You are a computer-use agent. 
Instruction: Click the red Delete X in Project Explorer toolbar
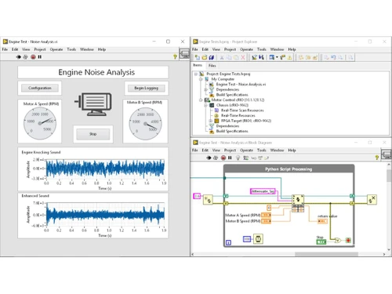243,57
